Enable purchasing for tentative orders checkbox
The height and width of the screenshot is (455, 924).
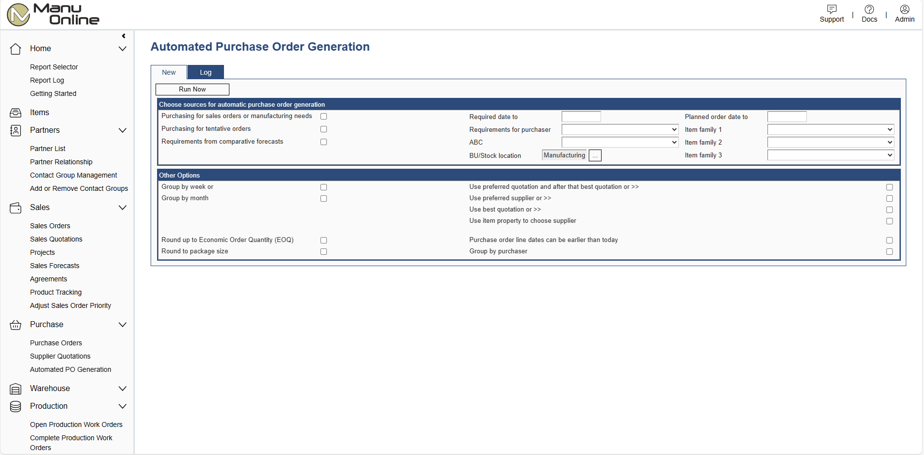pyautogui.click(x=323, y=129)
